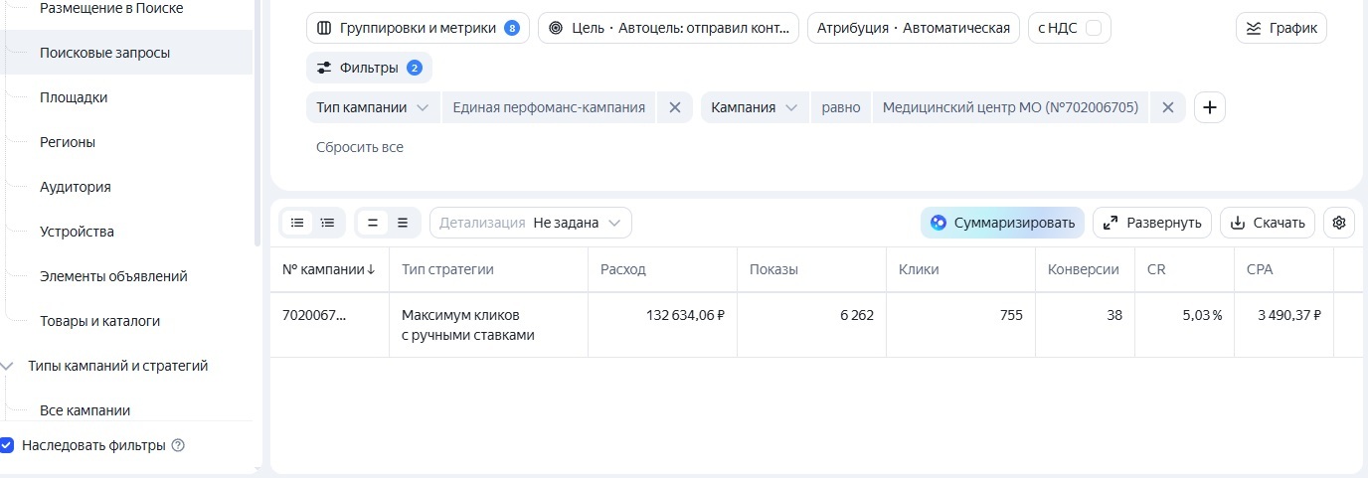This screenshot has height=478, width=1368.
Task: Switch to the nested list view icon
Action: [x=327, y=223]
